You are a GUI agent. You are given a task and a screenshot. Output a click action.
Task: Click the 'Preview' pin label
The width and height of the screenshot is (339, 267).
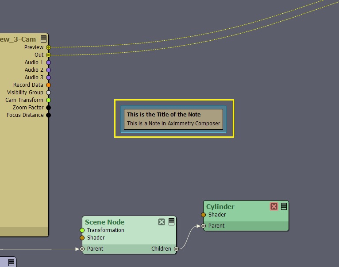pos(34,47)
